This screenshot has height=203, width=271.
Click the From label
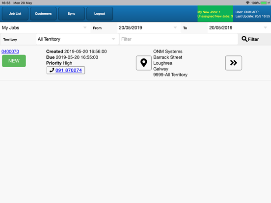(97, 28)
